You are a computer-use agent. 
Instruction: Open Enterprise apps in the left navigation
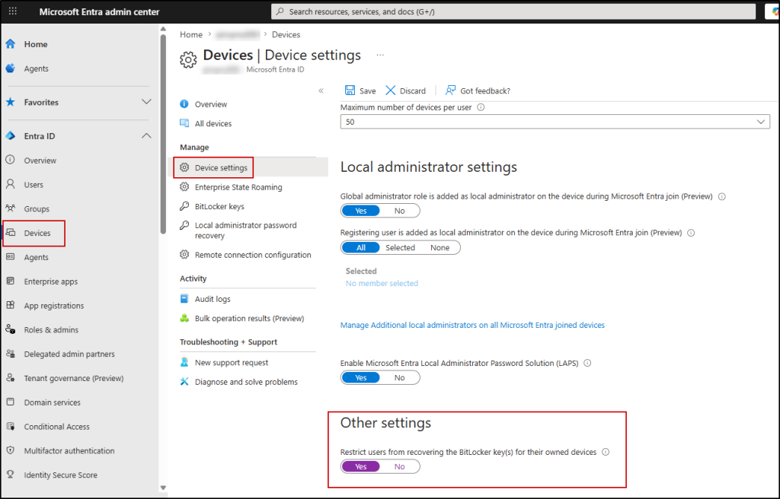pyautogui.click(x=53, y=281)
